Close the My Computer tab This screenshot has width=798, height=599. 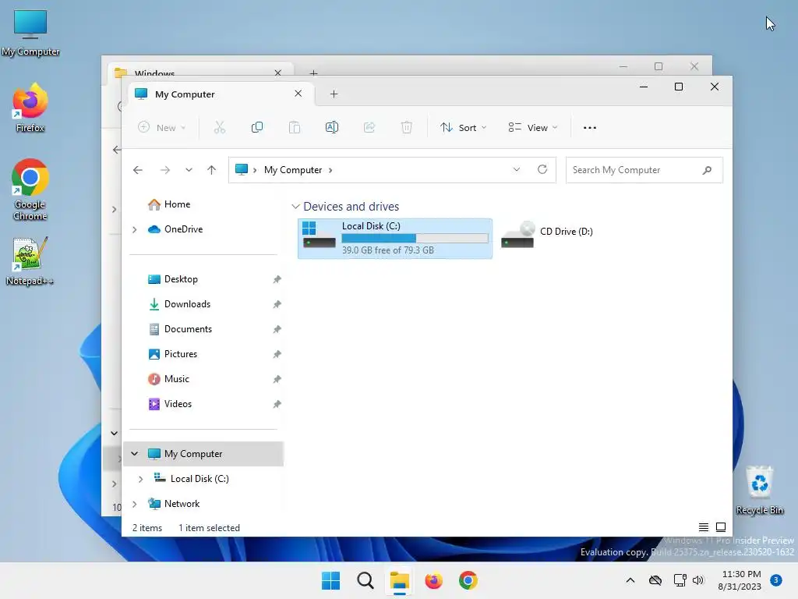298,94
